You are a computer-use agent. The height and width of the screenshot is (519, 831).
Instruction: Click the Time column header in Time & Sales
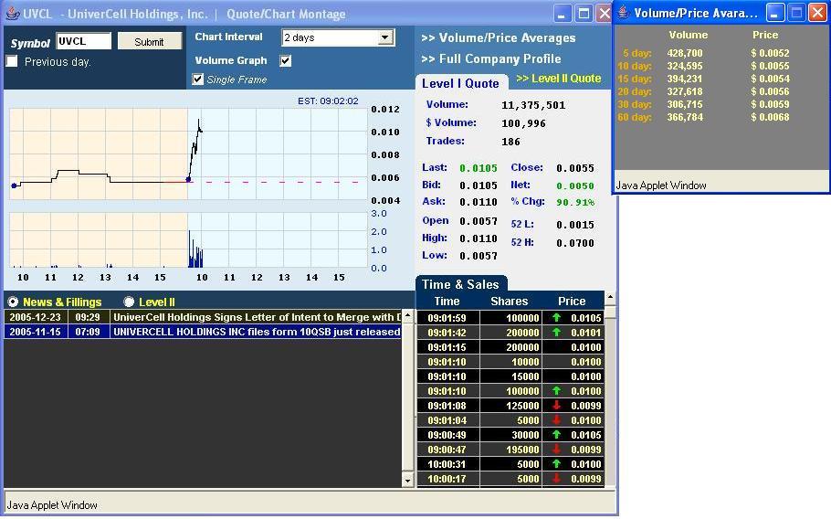447,302
